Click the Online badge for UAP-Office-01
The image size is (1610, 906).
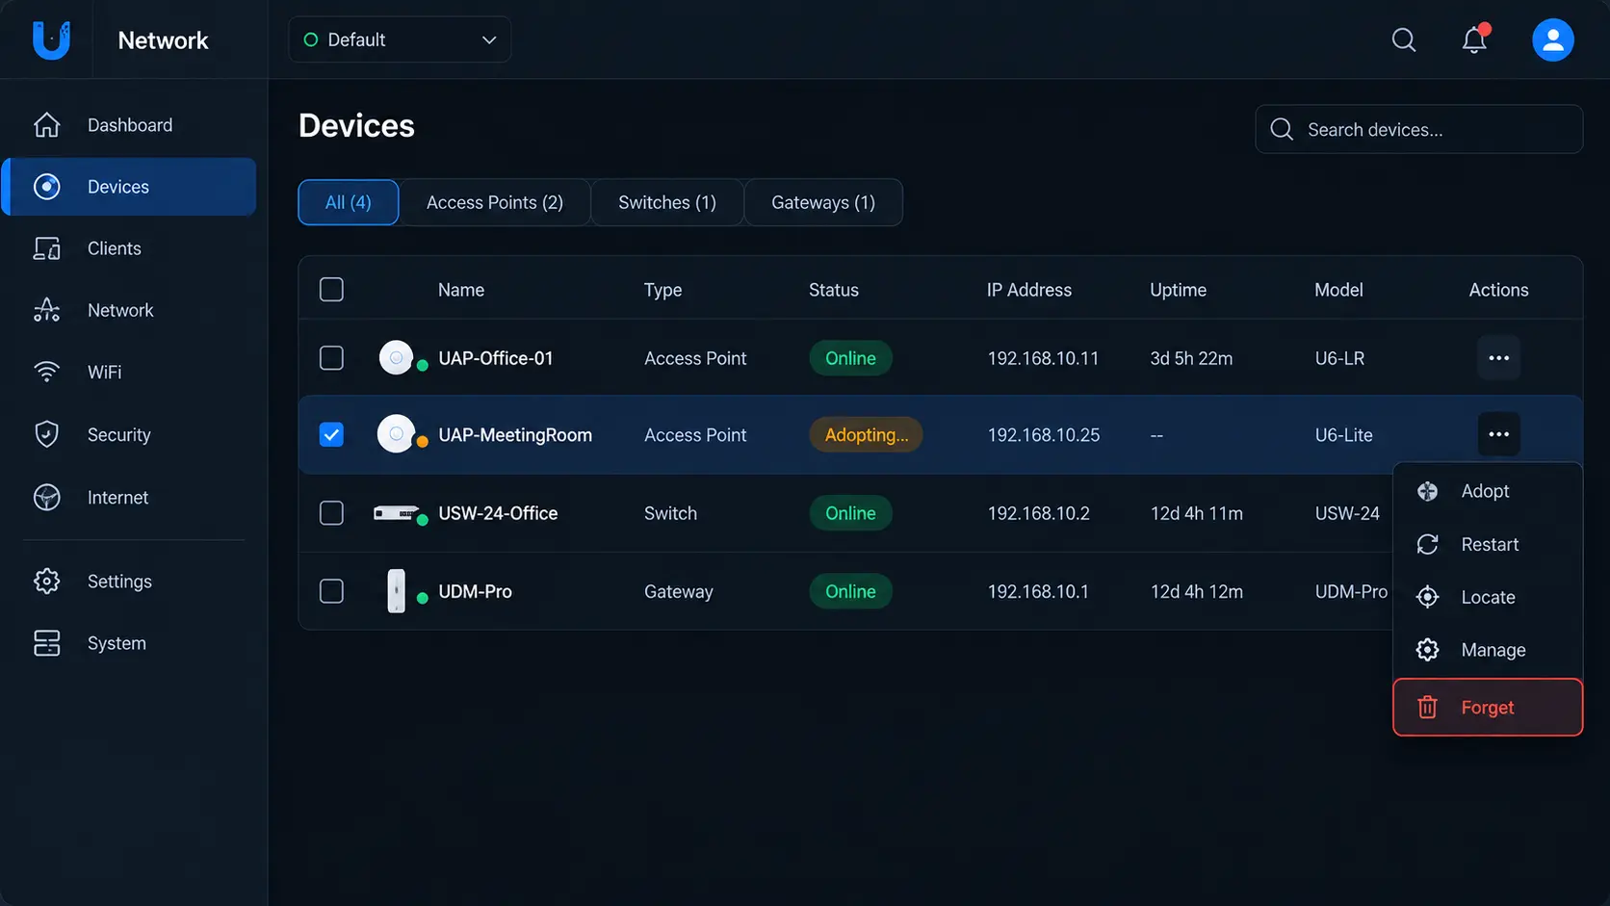click(850, 358)
